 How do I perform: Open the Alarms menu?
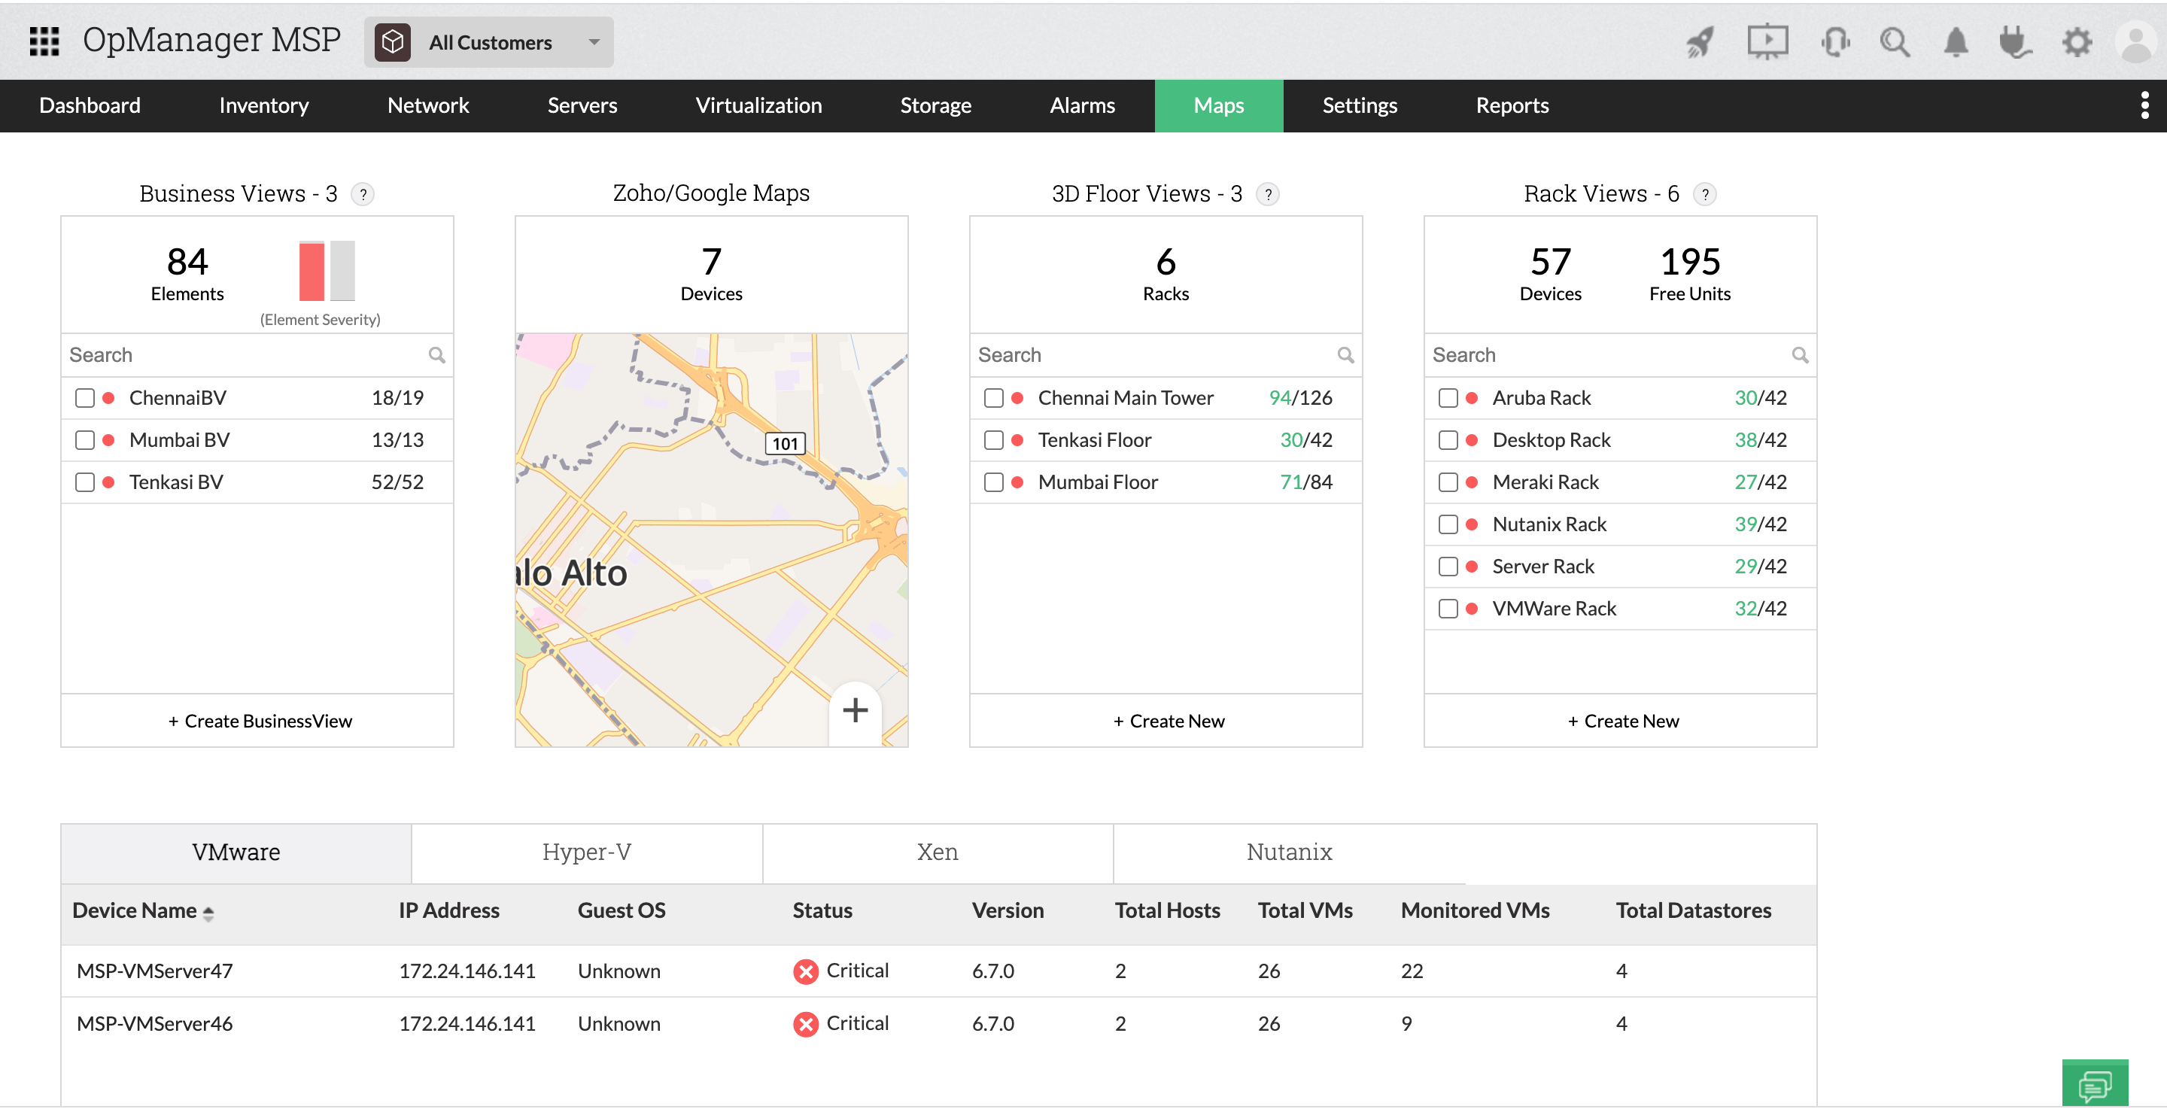[1082, 105]
